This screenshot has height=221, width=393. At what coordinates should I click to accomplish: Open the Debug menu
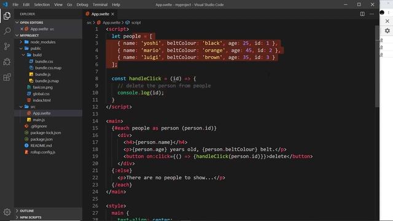[82, 4]
